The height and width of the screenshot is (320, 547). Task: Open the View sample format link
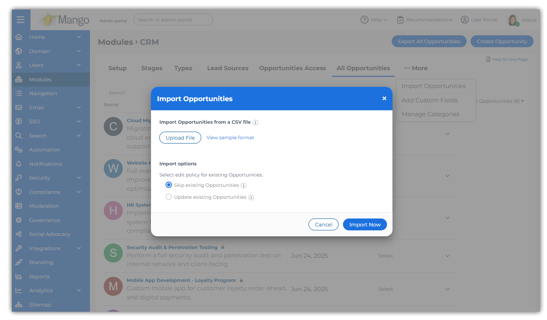coord(230,138)
